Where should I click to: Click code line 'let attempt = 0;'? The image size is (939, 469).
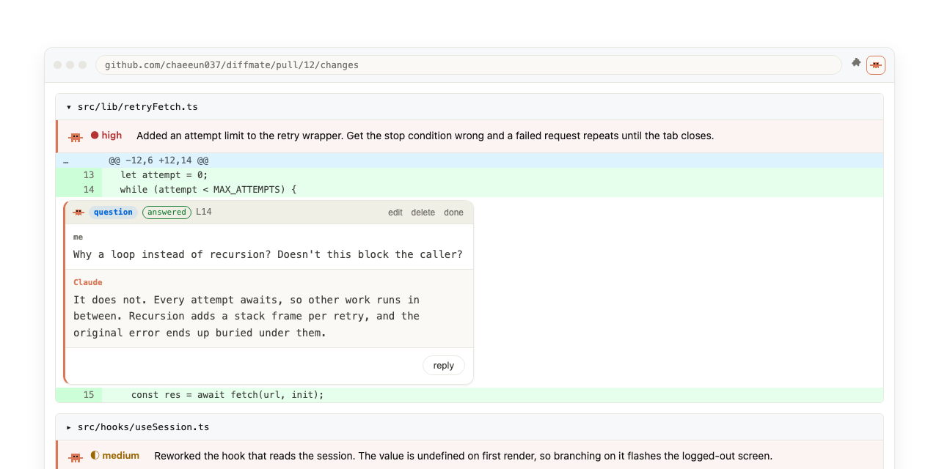click(164, 175)
